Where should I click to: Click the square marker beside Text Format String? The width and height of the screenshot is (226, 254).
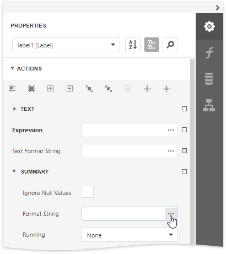click(184, 151)
